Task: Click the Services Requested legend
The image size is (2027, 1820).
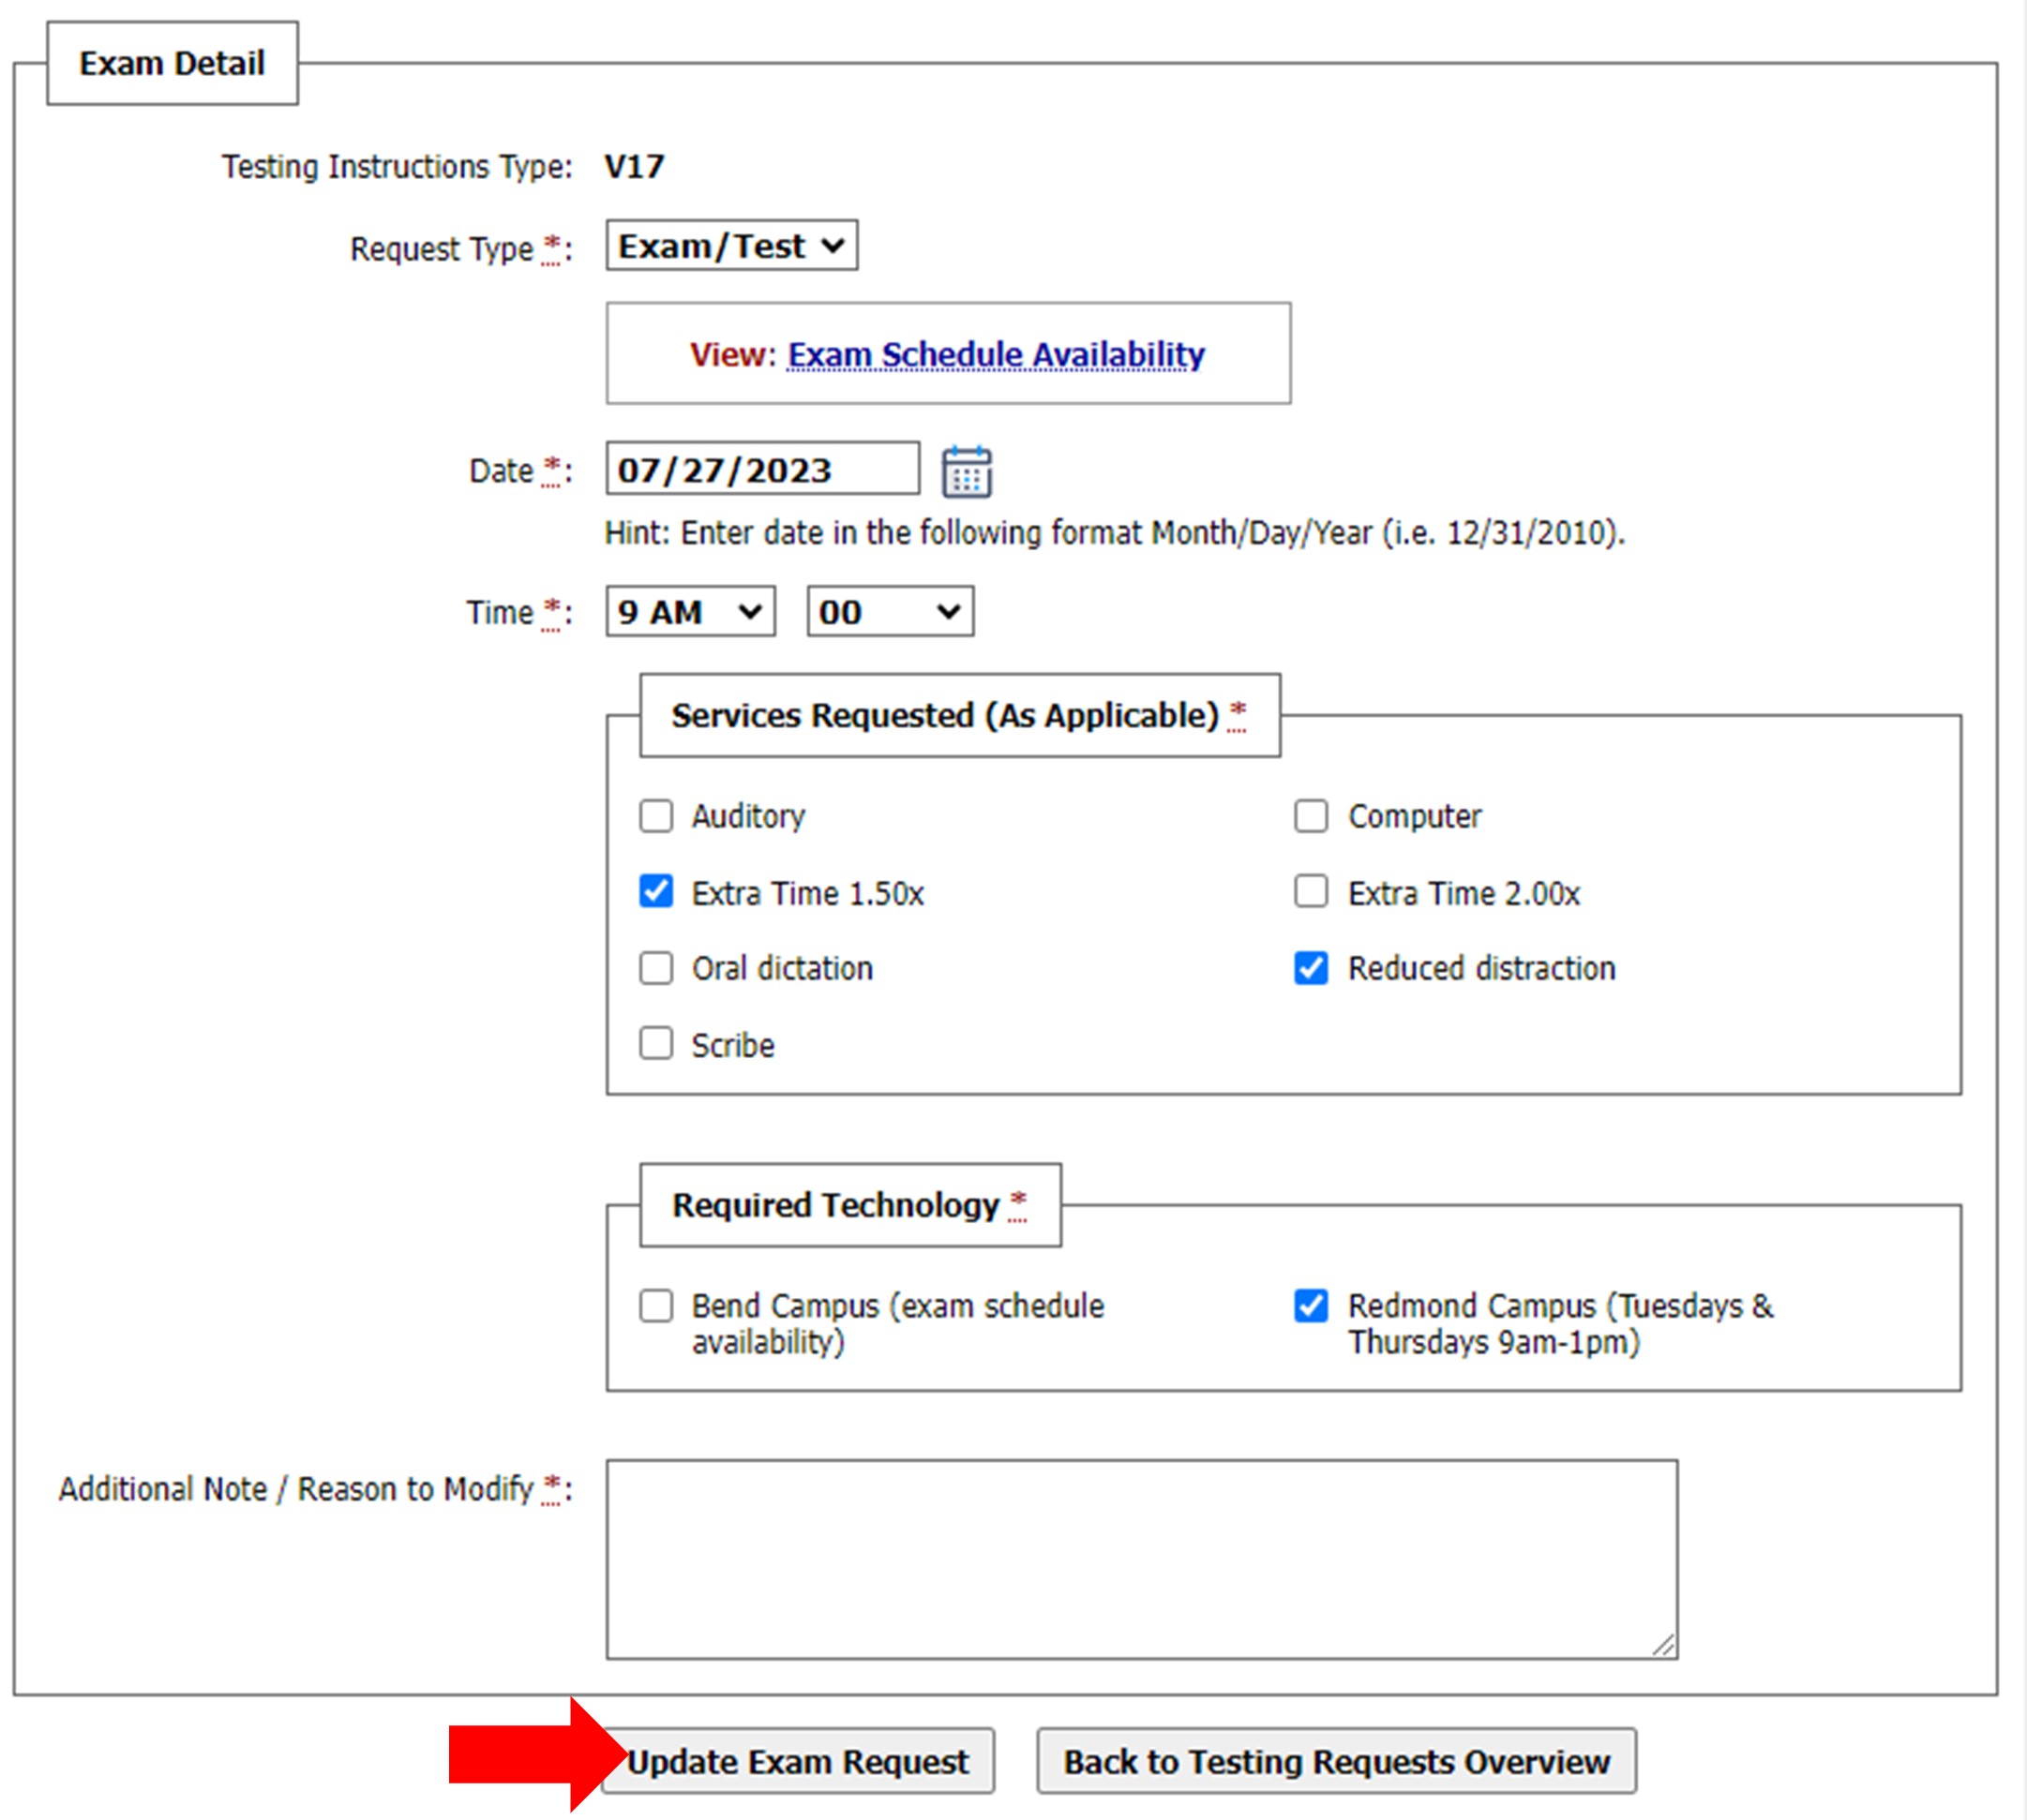Action: coord(958,716)
